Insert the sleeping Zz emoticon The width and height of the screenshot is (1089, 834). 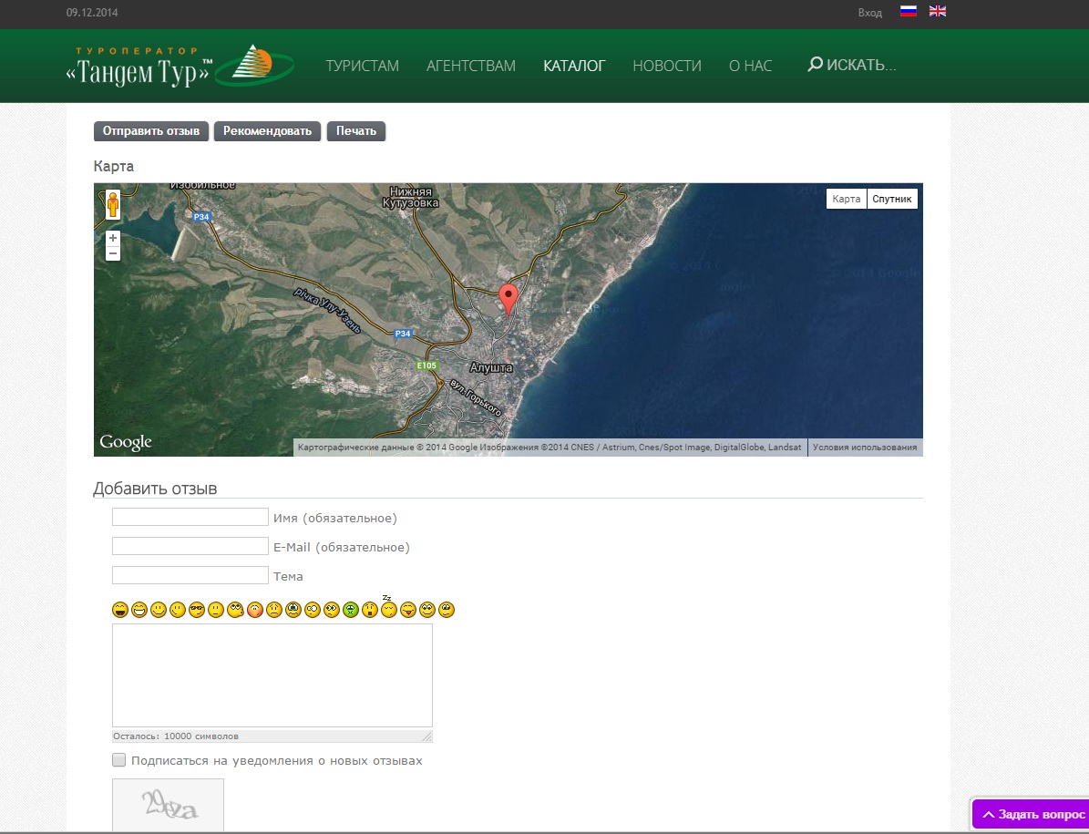pos(388,609)
